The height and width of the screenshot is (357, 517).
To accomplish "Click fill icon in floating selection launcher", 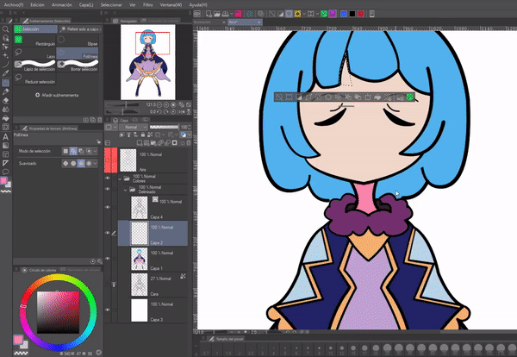I will coord(378,97).
